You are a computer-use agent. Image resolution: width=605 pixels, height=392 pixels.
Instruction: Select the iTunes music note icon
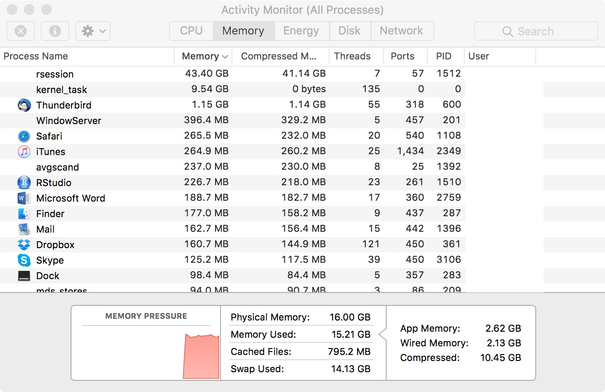point(24,152)
